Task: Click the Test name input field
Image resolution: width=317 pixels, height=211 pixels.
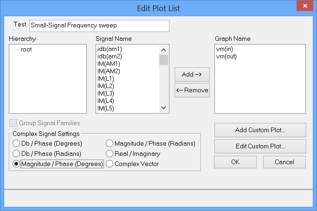Action: point(99,26)
